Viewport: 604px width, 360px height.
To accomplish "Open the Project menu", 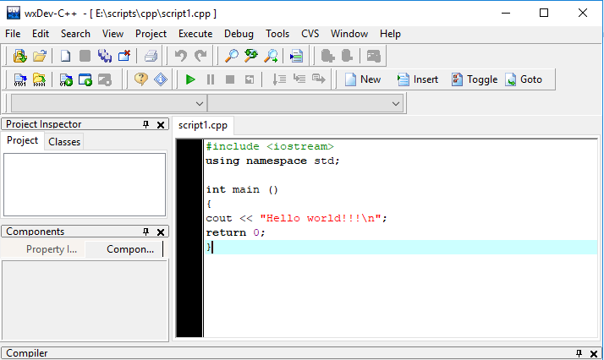I will (x=151, y=34).
